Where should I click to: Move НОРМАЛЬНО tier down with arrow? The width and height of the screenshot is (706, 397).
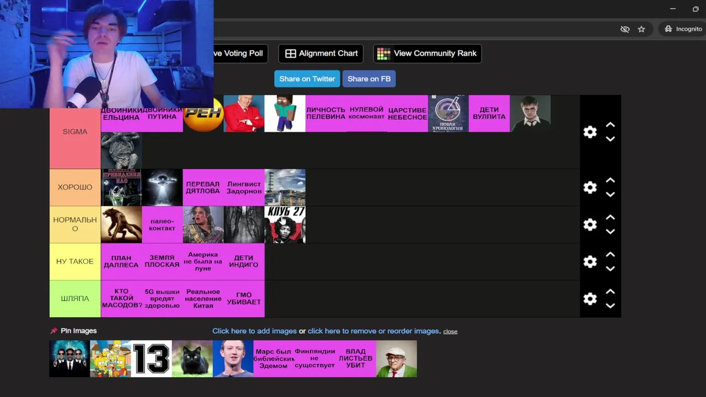[610, 232]
